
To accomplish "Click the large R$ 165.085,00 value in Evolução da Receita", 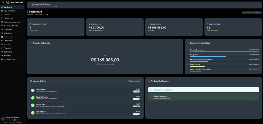I will coord(105,60).
